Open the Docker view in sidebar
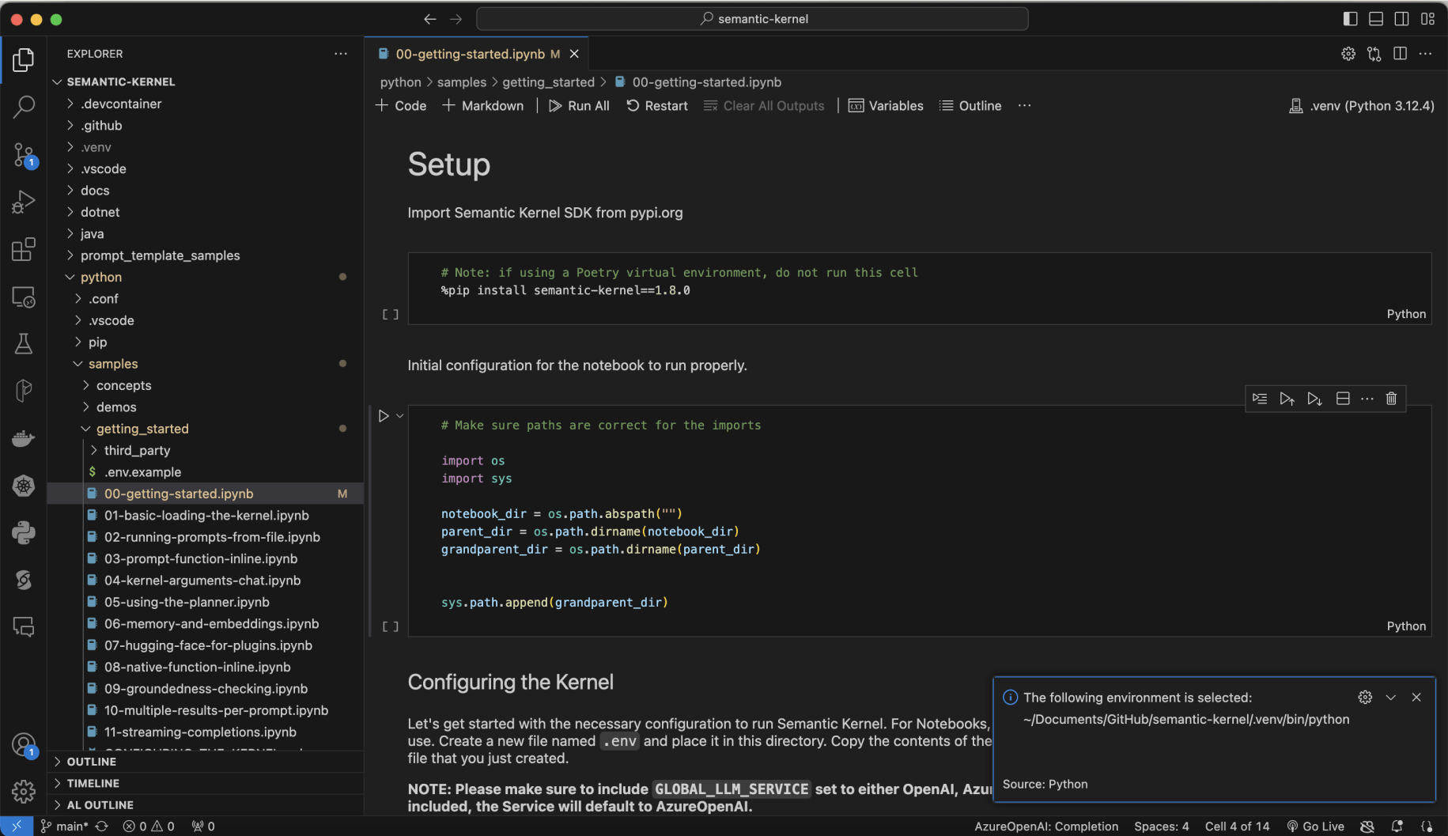 click(24, 438)
